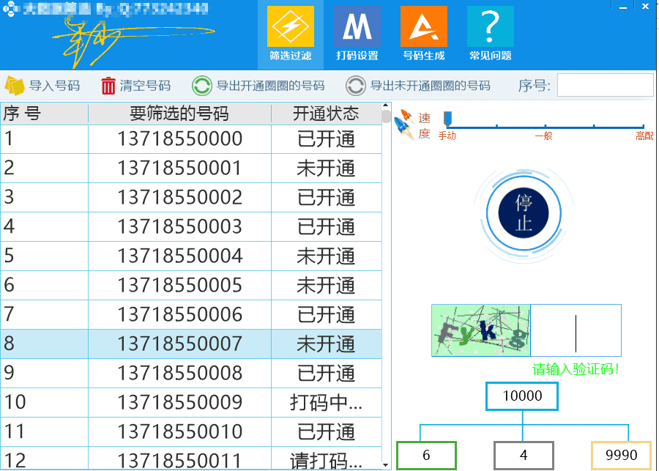Click the table scrollbar up arrow
This screenshot has width=659, height=471.
(387, 116)
